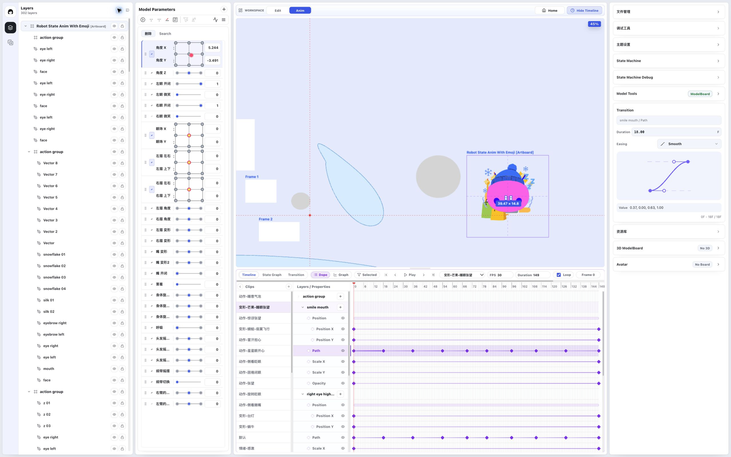Click the Home button
The image size is (731, 457).
[550, 11]
